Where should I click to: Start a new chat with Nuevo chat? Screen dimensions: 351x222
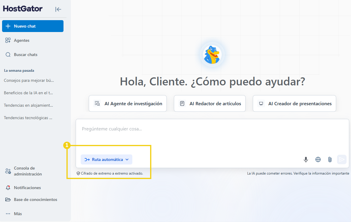pyautogui.click(x=33, y=26)
